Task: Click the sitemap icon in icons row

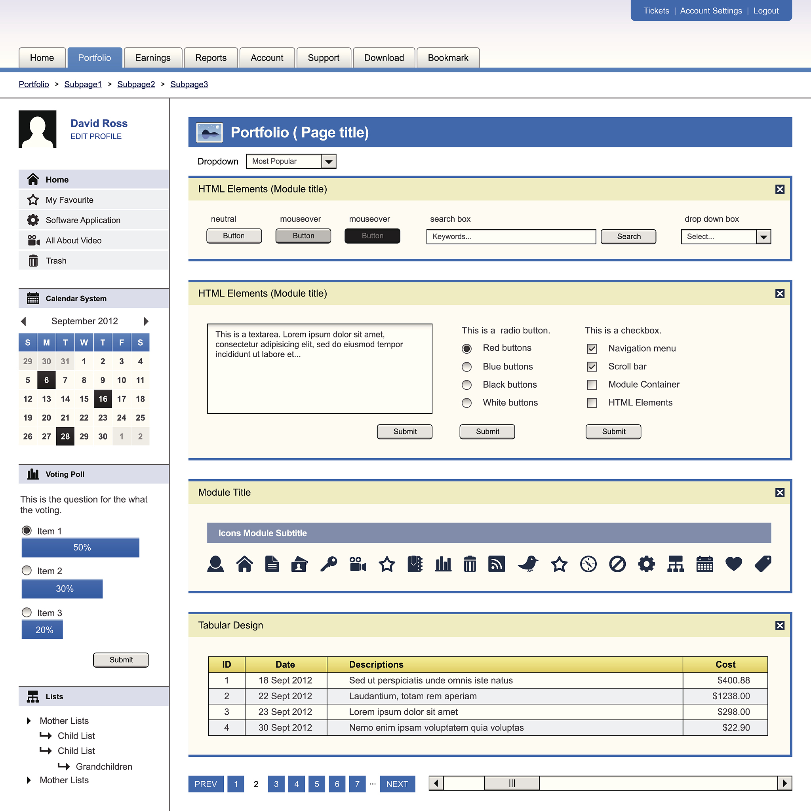Action: pos(676,564)
